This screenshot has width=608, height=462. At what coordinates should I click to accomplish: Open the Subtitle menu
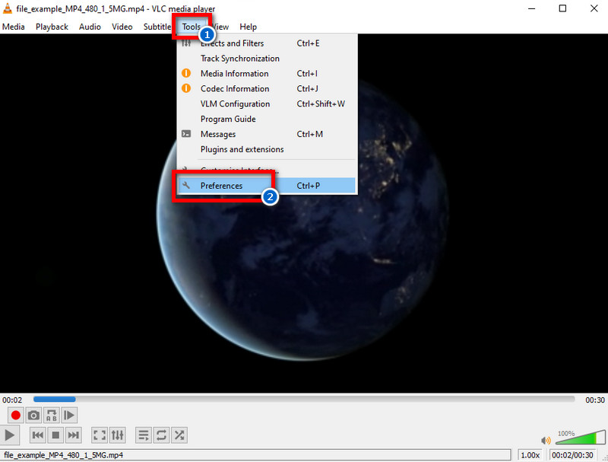[157, 27]
